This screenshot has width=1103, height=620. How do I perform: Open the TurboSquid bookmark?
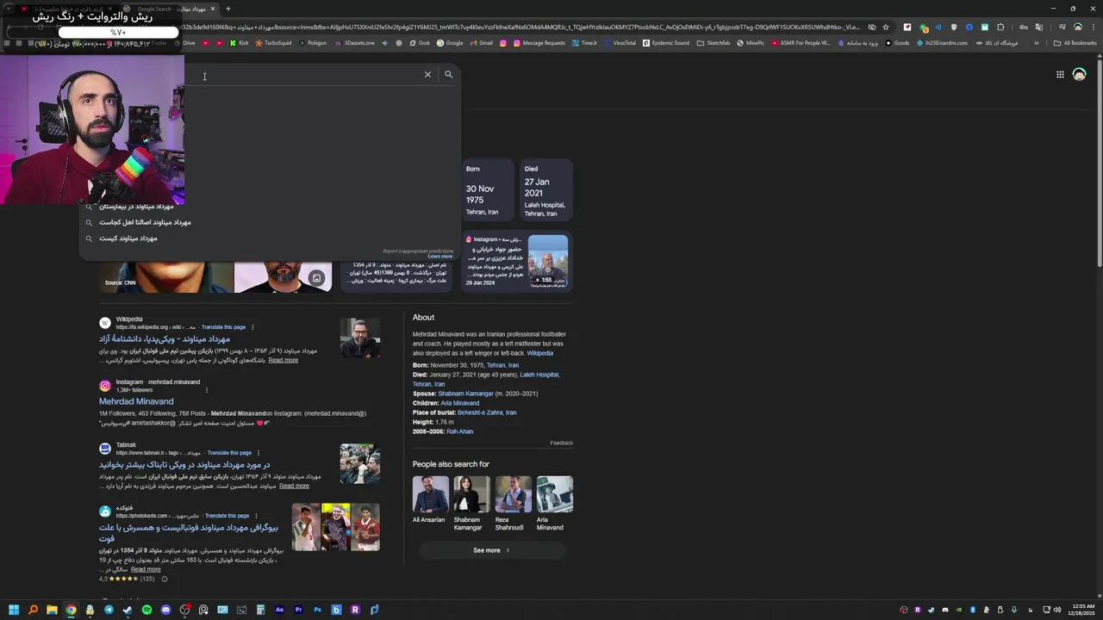point(273,42)
